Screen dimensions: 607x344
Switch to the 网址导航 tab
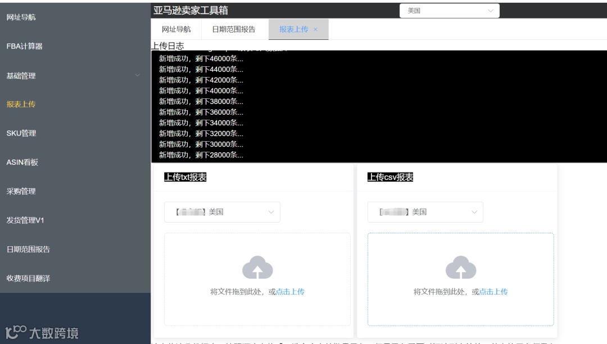pos(176,29)
